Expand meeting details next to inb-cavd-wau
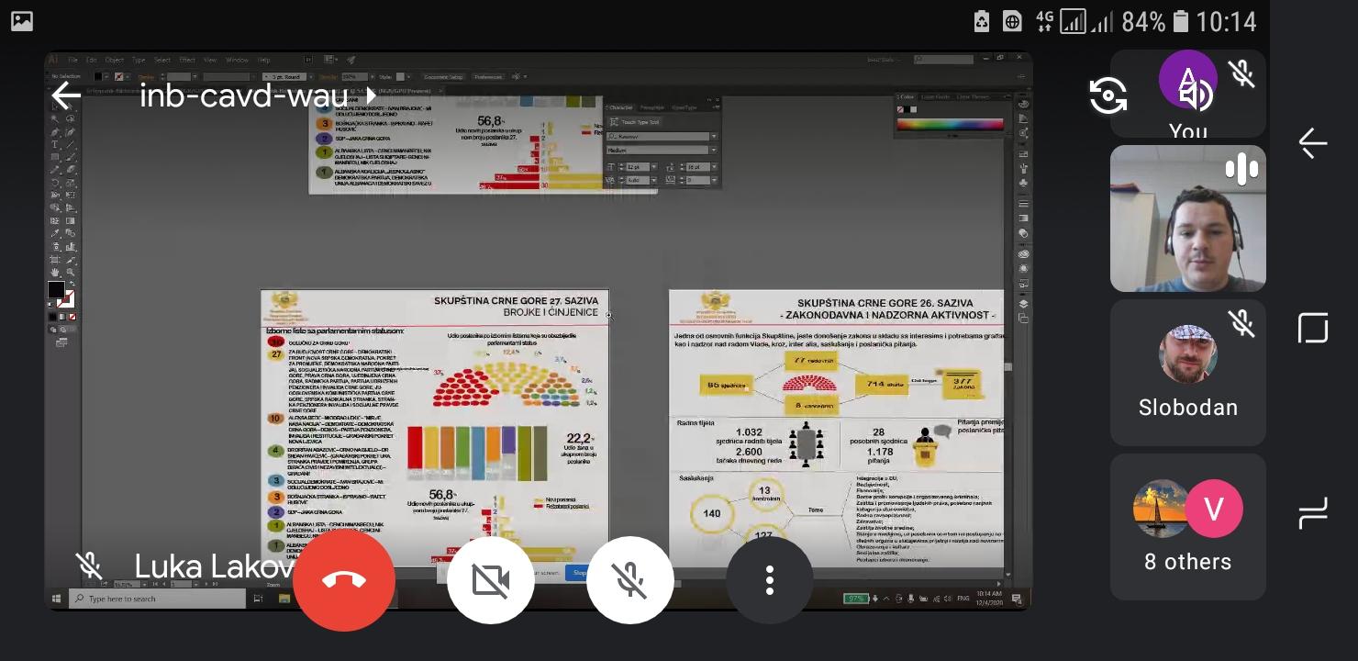This screenshot has width=1358, height=661. click(371, 95)
